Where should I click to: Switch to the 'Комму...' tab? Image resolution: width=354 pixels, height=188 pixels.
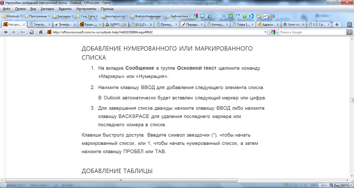point(217,25)
